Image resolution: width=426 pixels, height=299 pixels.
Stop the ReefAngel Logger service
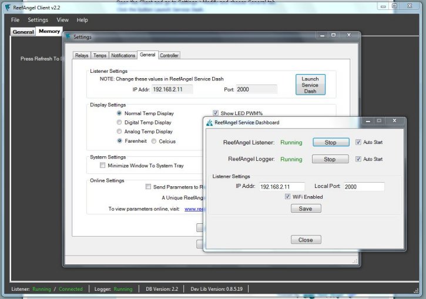(x=330, y=159)
